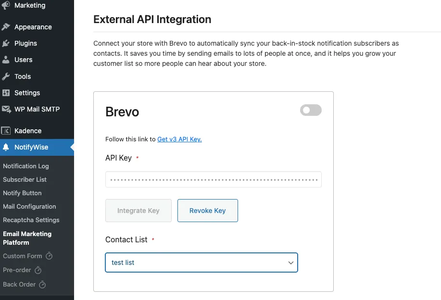Click the Marketing megaphone icon
This screenshot has height=300, width=441.
[6, 6]
